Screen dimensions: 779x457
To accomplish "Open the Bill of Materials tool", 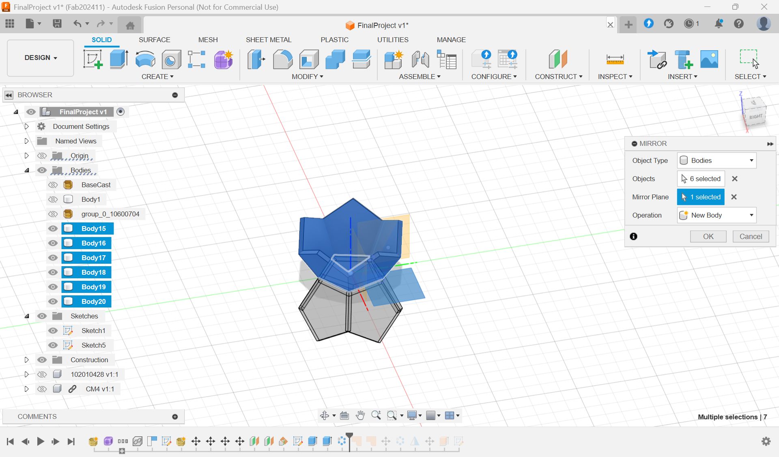I will 447,59.
